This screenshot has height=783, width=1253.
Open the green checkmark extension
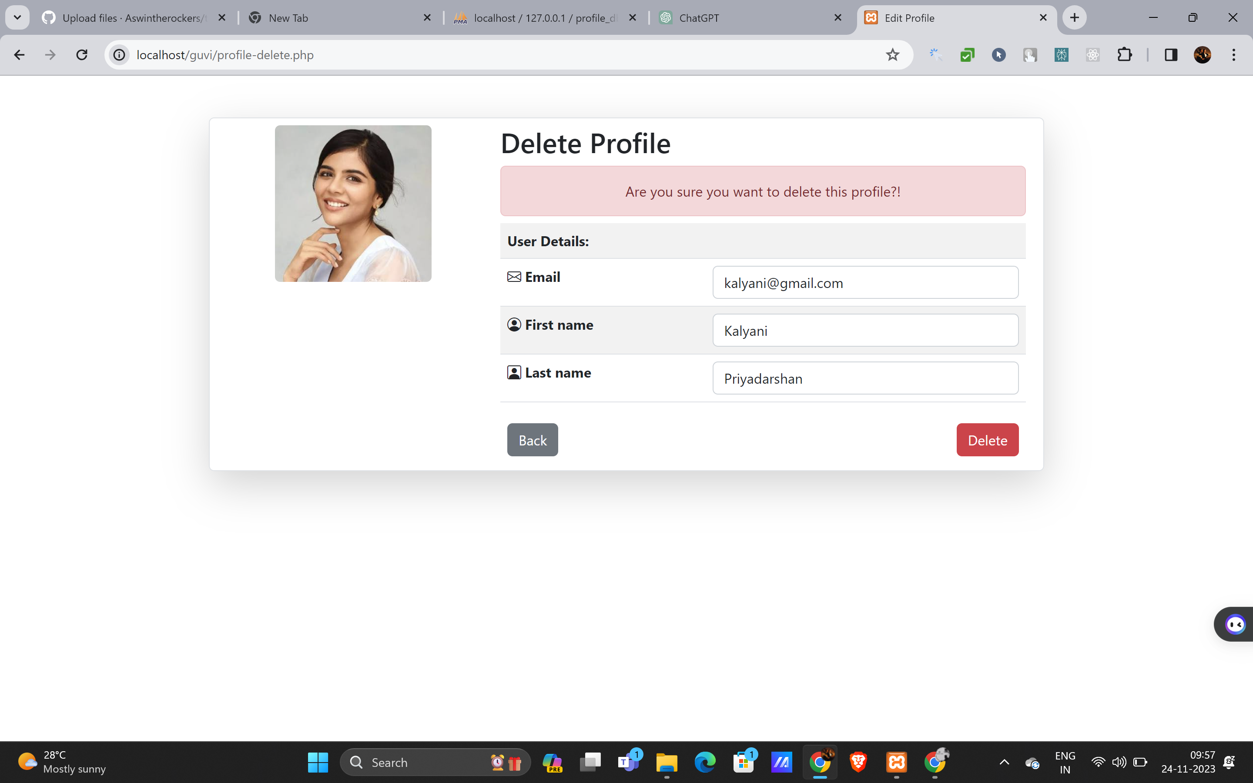968,54
